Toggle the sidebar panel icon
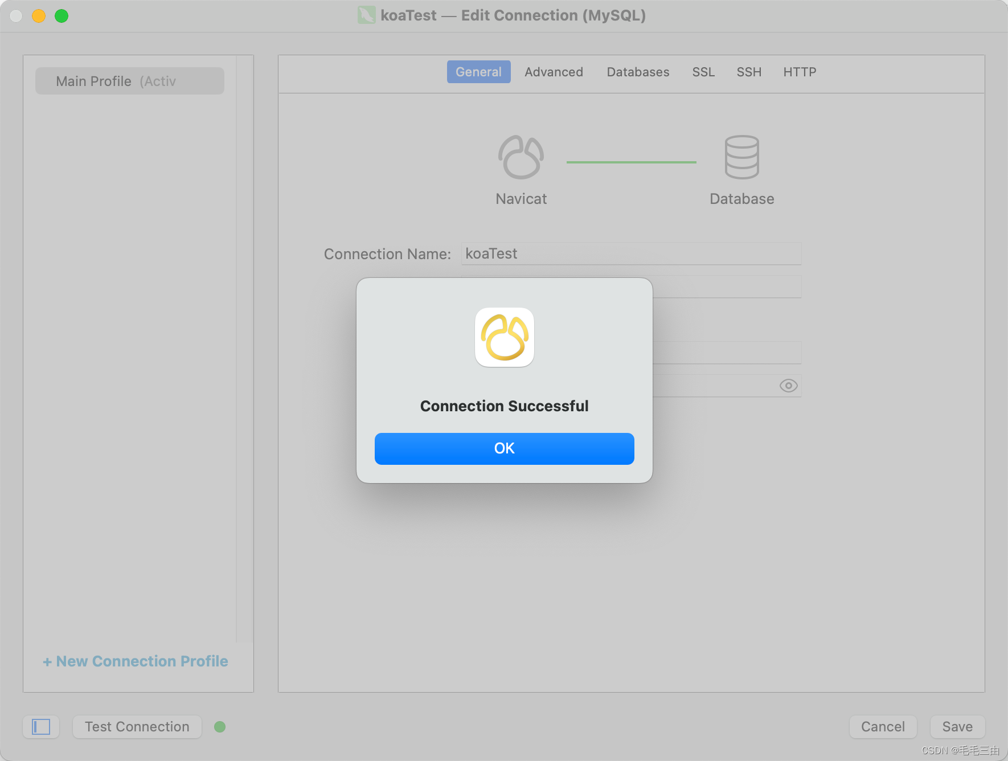1008x761 pixels. pos(41,727)
